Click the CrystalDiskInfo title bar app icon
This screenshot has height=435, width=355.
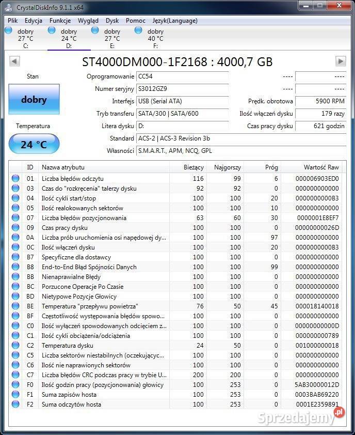click(x=8, y=7)
